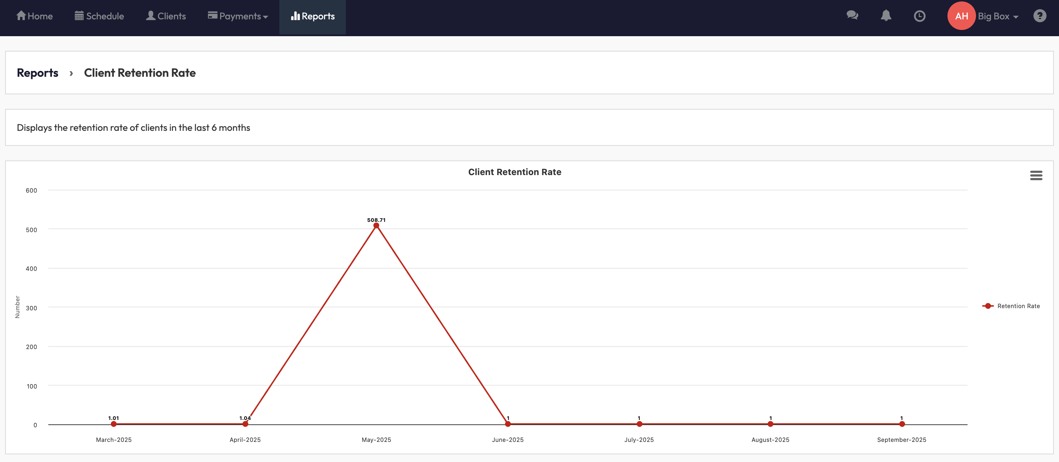The width and height of the screenshot is (1059, 462).
Task: Click the April-2025 data point 1.04
Action: tap(245, 424)
